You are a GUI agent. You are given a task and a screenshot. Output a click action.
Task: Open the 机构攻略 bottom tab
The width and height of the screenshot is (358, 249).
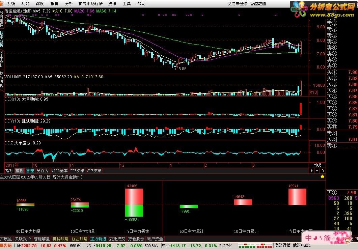tap(60, 239)
